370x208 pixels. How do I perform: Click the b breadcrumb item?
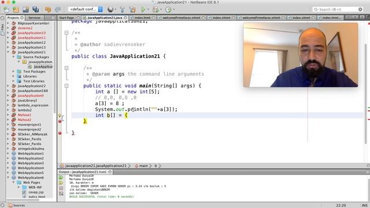(x=156, y=166)
